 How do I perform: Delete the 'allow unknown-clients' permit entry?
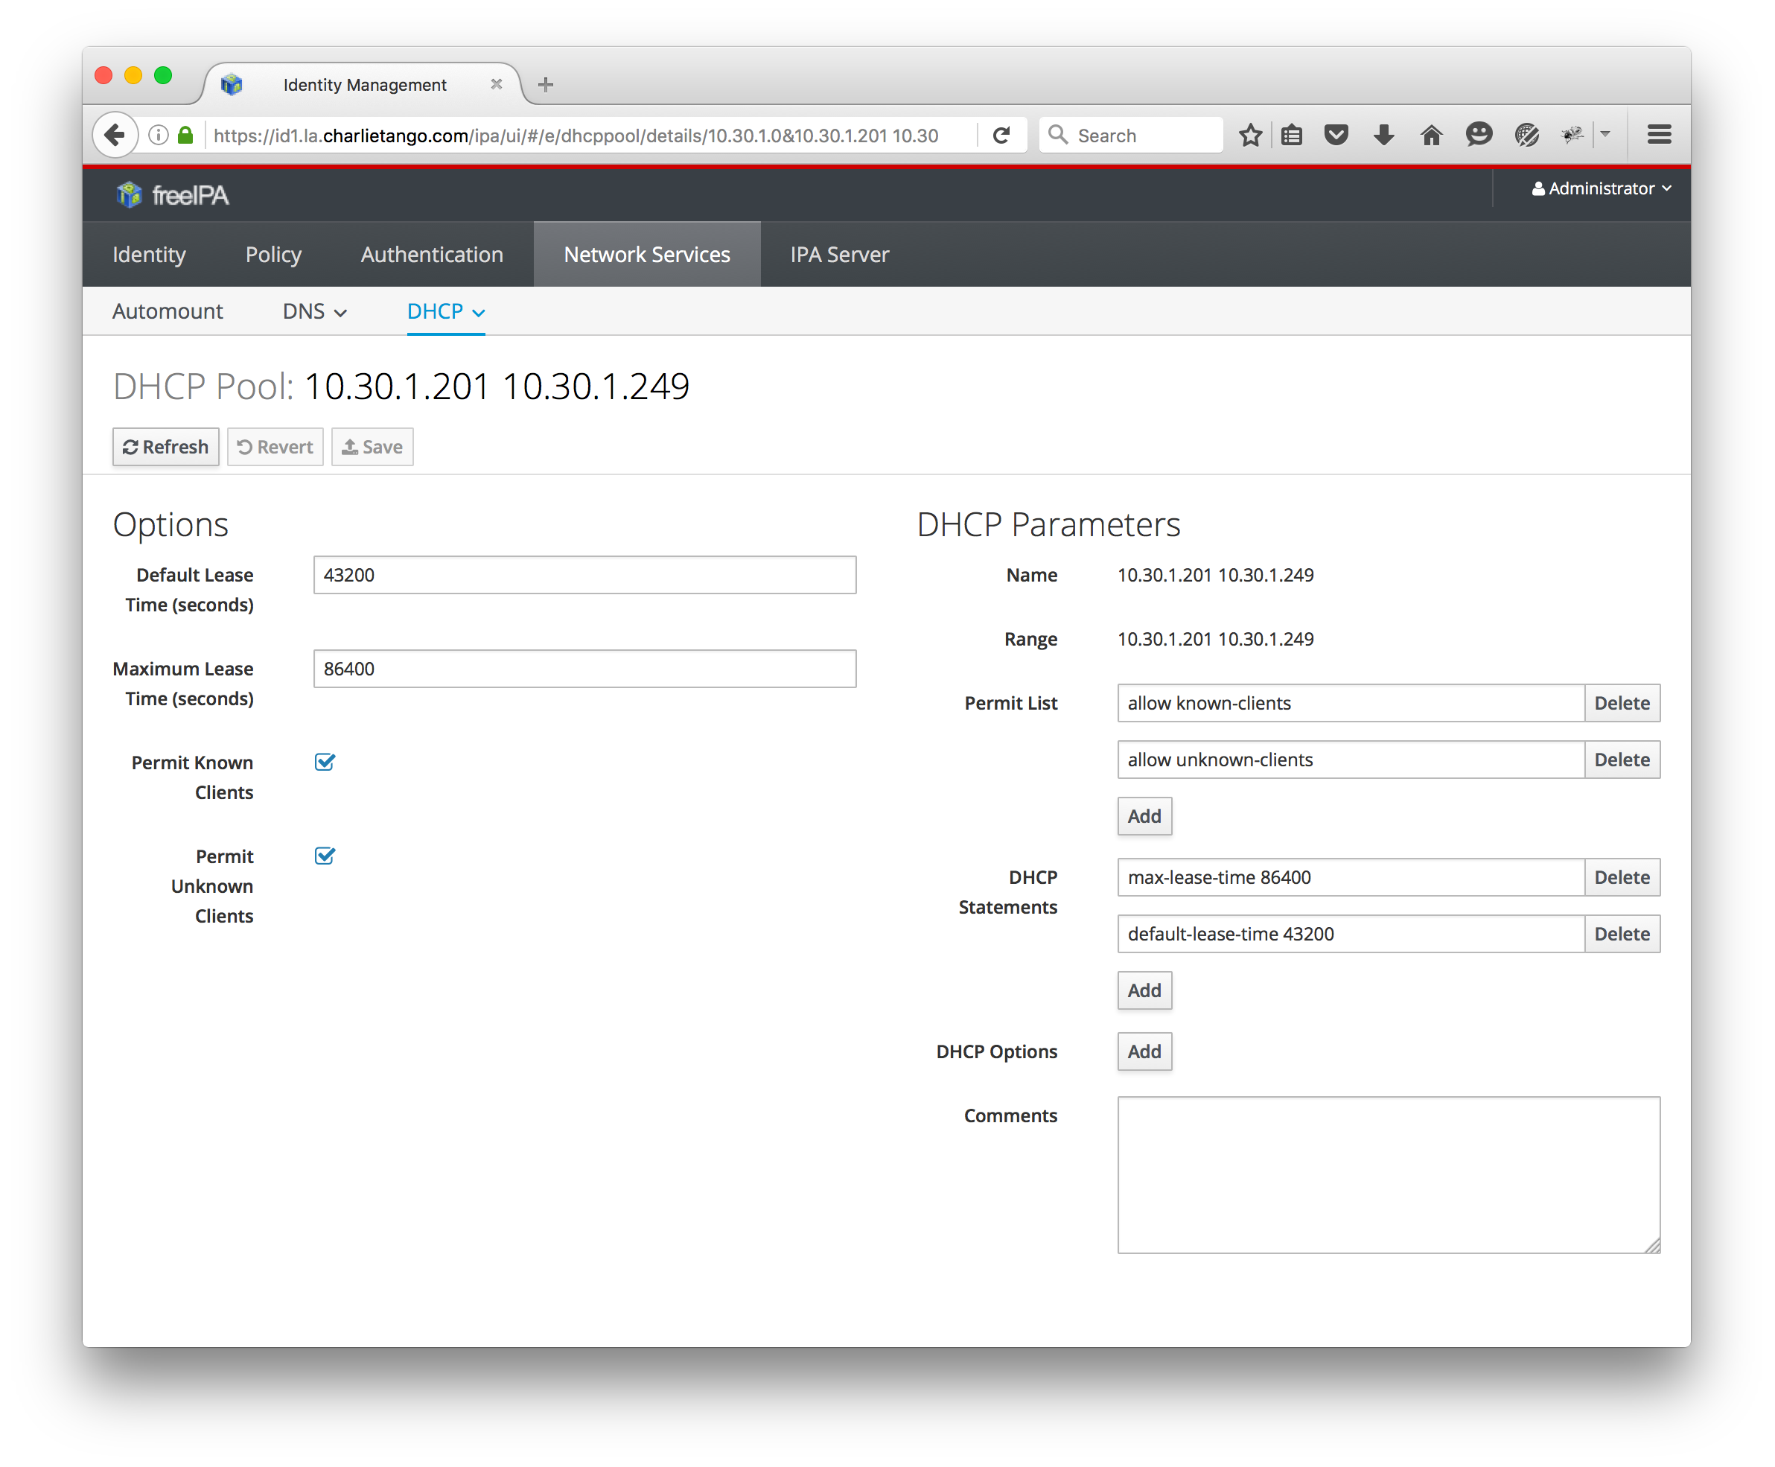(x=1622, y=760)
